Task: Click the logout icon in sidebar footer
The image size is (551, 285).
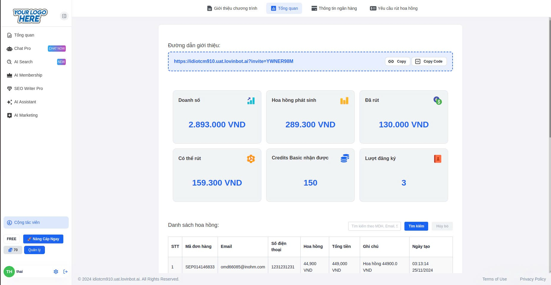Action: pos(65,272)
